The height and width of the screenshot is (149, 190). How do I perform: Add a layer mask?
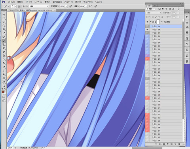[164, 144]
